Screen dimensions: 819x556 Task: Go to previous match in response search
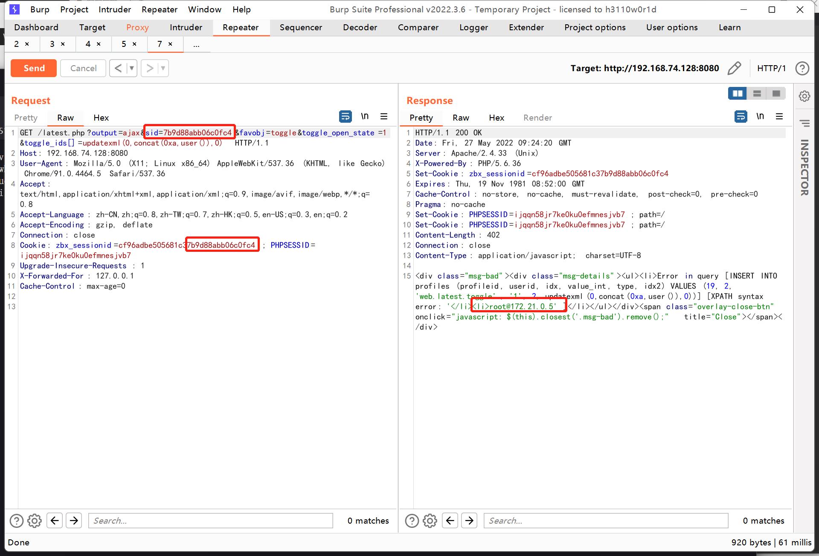[x=450, y=521]
